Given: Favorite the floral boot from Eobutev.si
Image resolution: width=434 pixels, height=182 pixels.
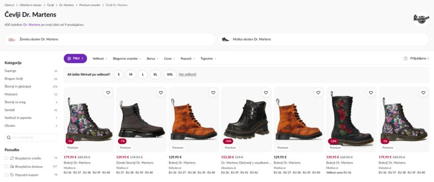Looking at the screenshot, I should [x=423, y=93].
